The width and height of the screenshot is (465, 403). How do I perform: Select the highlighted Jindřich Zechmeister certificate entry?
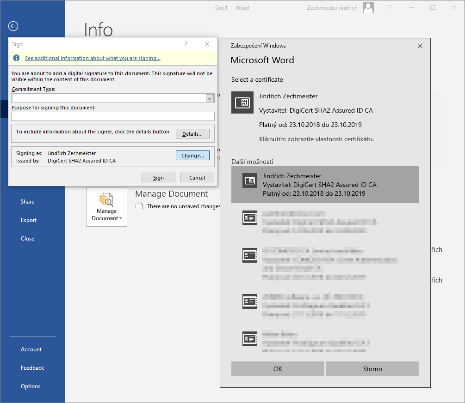point(325,185)
